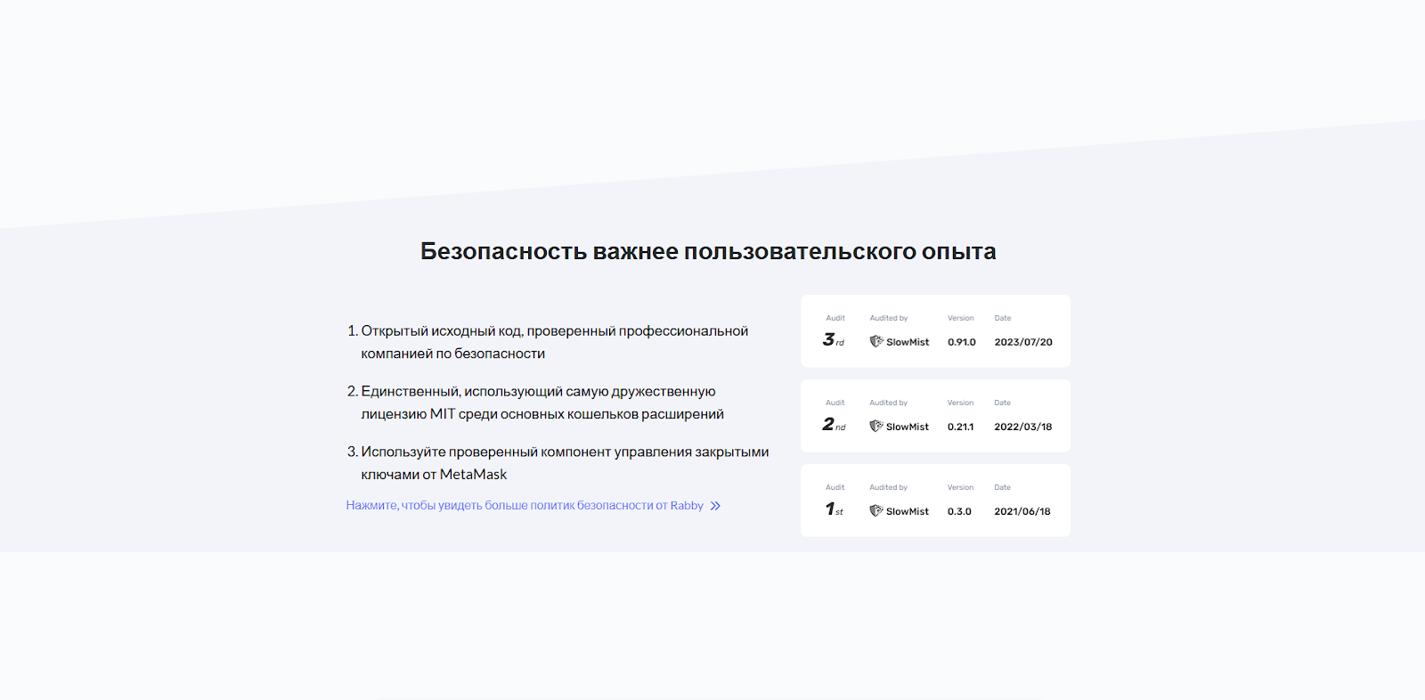Click the "Audited by" label in the 3rd audit card

pyautogui.click(x=888, y=318)
